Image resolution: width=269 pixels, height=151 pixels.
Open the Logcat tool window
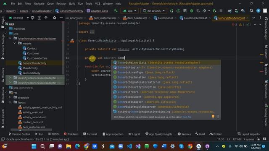tap(134, 134)
